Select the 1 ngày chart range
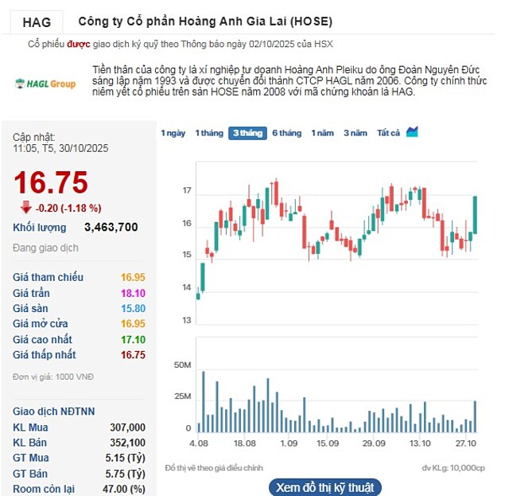This screenshot has height=496, width=509. pyautogui.click(x=173, y=133)
